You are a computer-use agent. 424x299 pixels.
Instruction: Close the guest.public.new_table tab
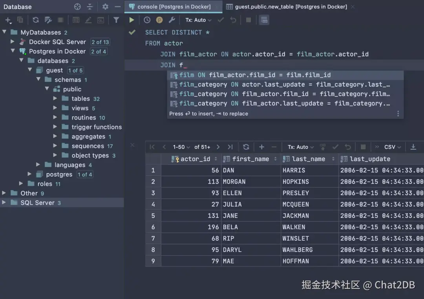(x=353, y=7)
